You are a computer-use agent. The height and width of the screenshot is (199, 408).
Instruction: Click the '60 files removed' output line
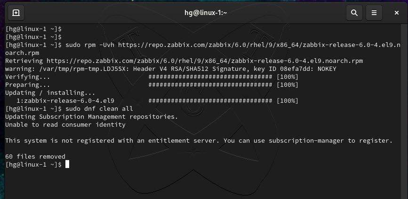[35, 156]
